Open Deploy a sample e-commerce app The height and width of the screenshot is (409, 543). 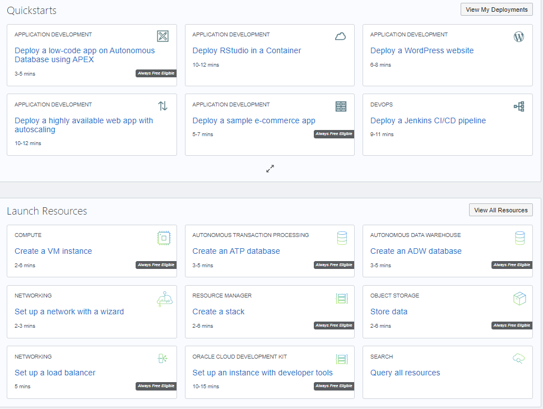pos(254,120)
